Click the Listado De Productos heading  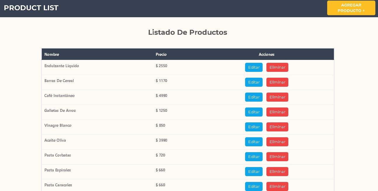pyautogui.click(x=188, y=32)
